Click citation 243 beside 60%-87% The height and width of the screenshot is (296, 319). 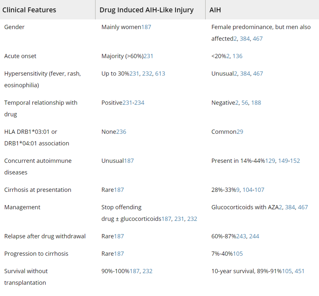[241, 236]
